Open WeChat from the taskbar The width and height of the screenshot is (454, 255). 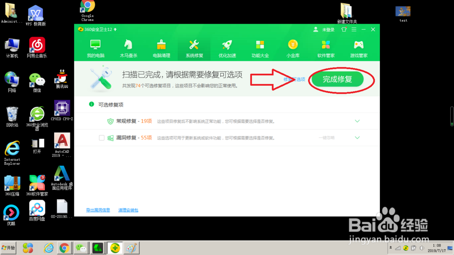(81, 248)
